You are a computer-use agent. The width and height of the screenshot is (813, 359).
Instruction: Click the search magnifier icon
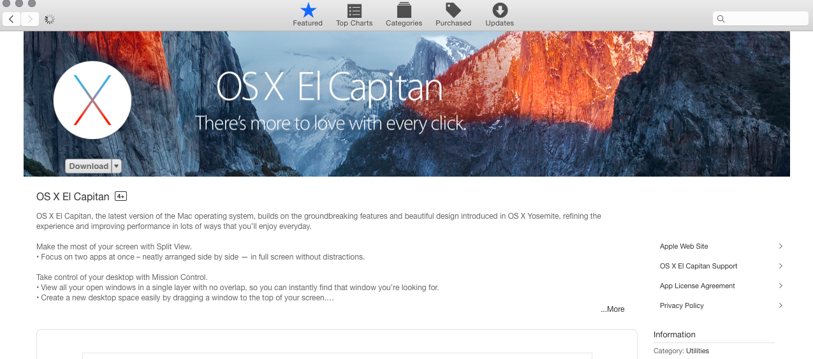[721, 19]
